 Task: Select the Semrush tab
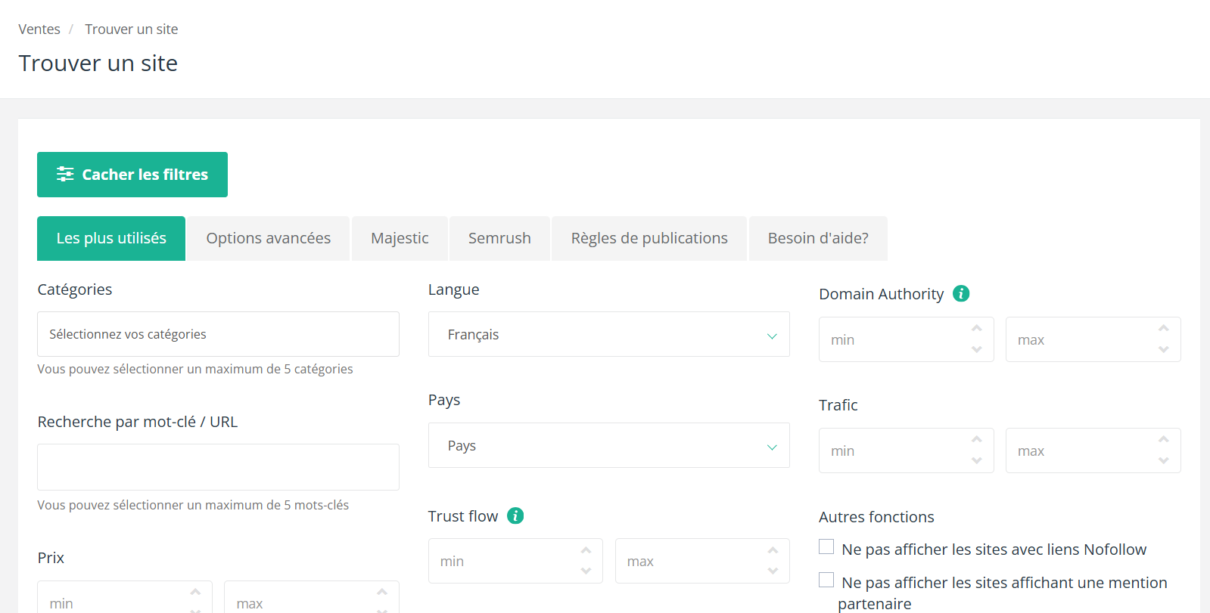click(x=499, y=238)
